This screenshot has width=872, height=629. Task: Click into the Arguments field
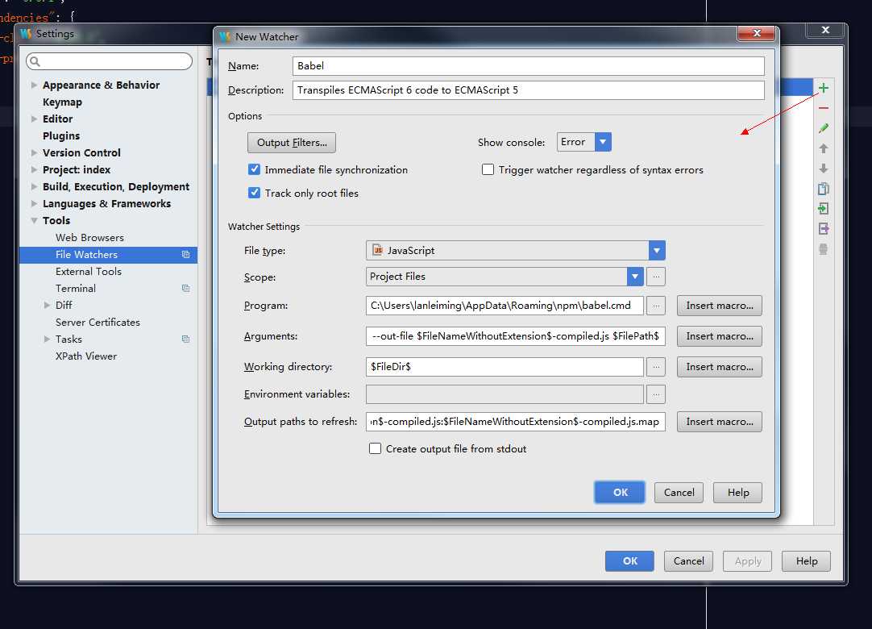point(516,336)
